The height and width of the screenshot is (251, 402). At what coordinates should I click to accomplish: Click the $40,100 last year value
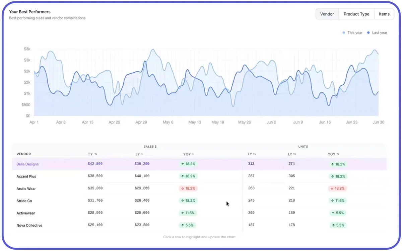coord(142,176)
